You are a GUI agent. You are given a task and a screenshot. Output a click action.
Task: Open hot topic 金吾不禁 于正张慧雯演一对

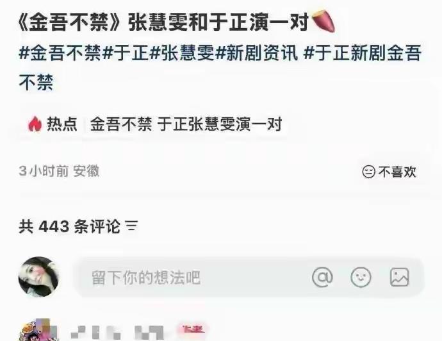(186, 124)
